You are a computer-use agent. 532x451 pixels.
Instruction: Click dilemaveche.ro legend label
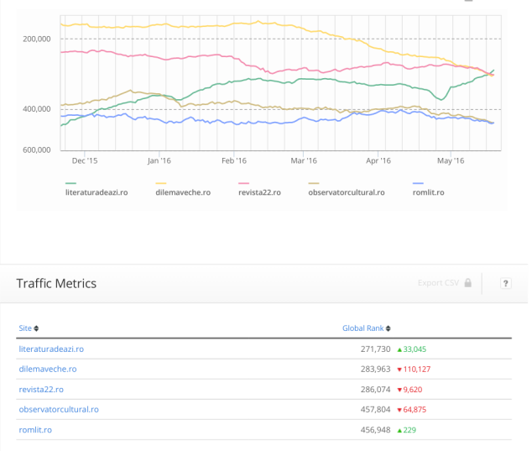[183, 192]
